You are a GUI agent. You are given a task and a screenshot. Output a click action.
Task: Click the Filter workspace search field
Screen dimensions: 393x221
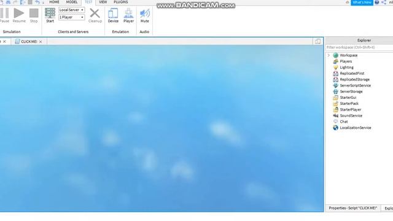[359, 47]
